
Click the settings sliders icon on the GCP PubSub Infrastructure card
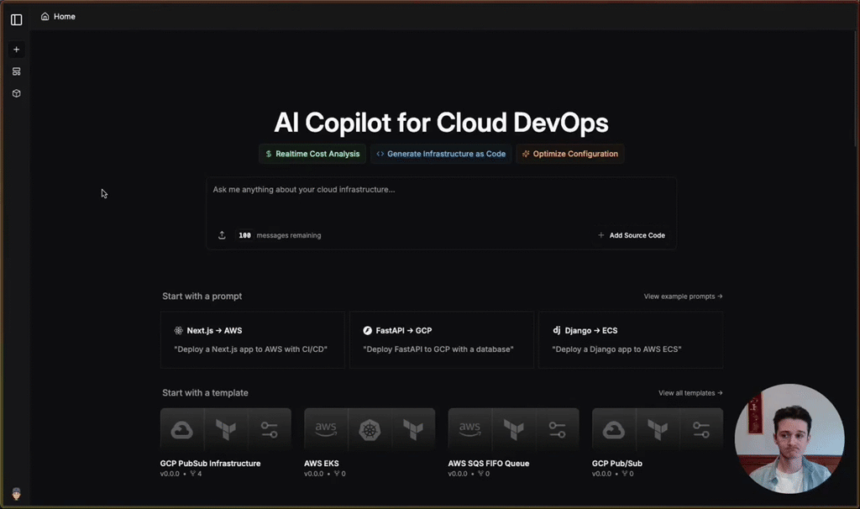(270, 429)
